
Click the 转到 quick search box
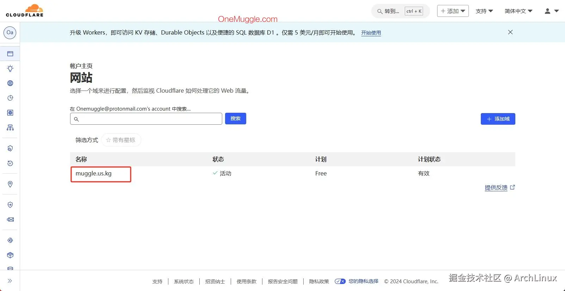(401, 11)
